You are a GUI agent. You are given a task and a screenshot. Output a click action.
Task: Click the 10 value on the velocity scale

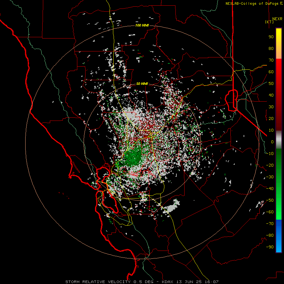[271, 130]
